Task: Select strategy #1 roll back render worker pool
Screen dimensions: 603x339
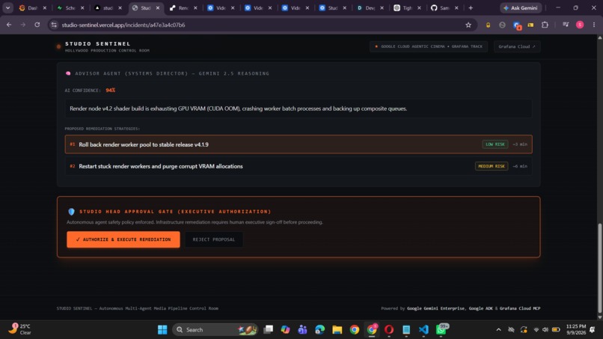Action: (x=299, y=144)
